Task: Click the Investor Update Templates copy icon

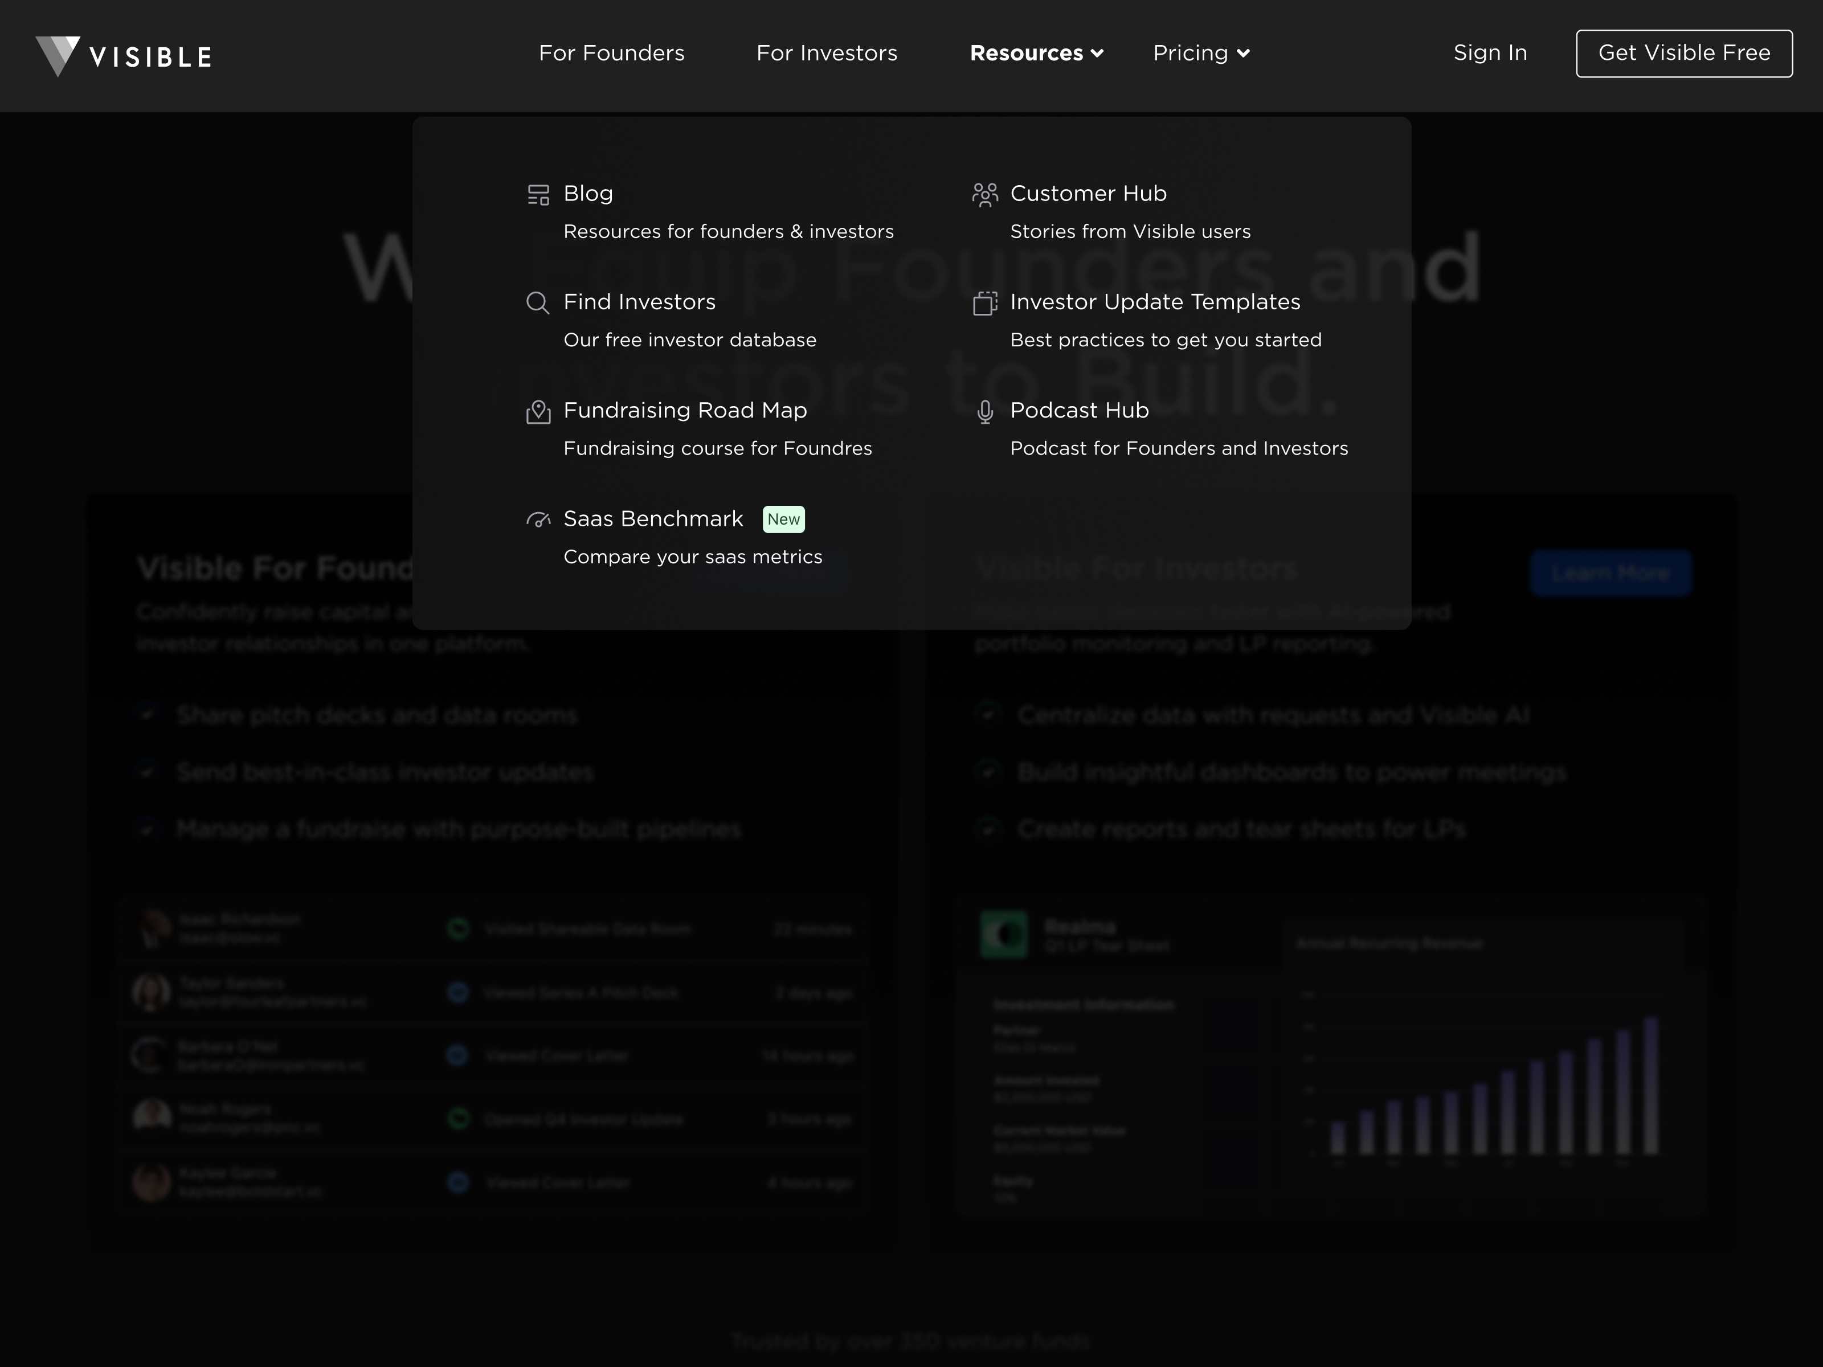Action: point(985,302)
